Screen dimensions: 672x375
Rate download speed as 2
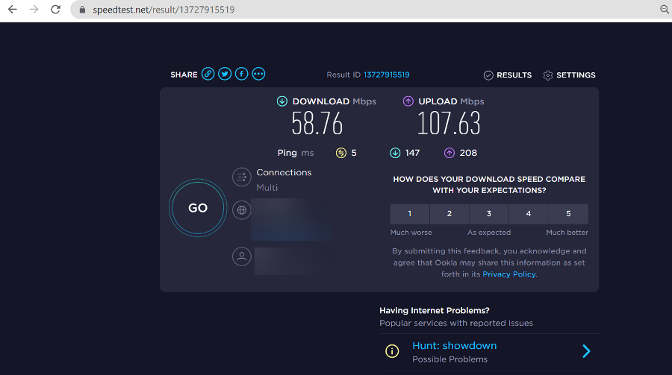tap(449, 214)
